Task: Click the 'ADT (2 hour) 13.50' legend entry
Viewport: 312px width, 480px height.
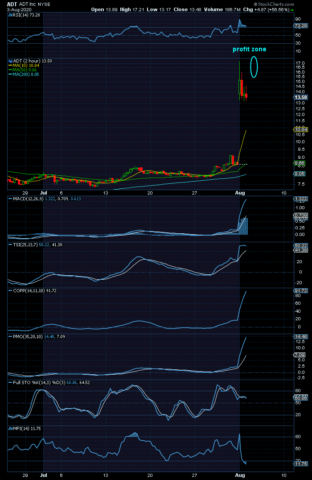Action: tap(33, 61)
